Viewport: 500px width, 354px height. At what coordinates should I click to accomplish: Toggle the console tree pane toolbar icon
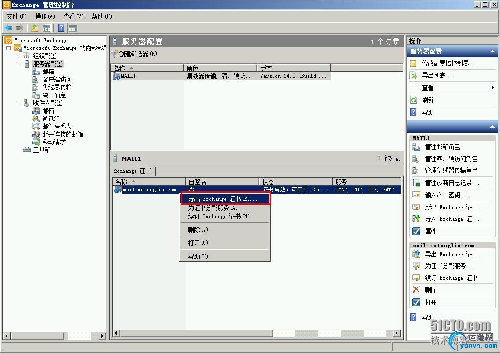(x=46, y=28)
